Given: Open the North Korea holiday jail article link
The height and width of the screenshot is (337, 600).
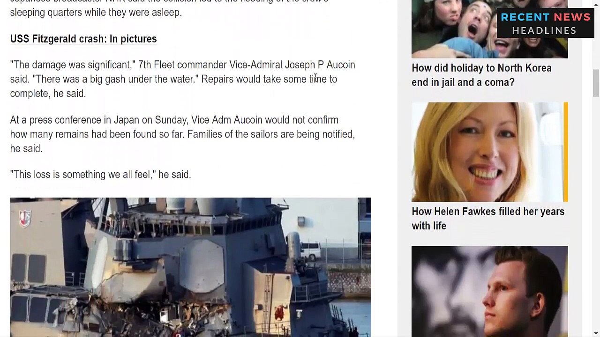Looking at the screenshot, I should click(x=481, y=75).
